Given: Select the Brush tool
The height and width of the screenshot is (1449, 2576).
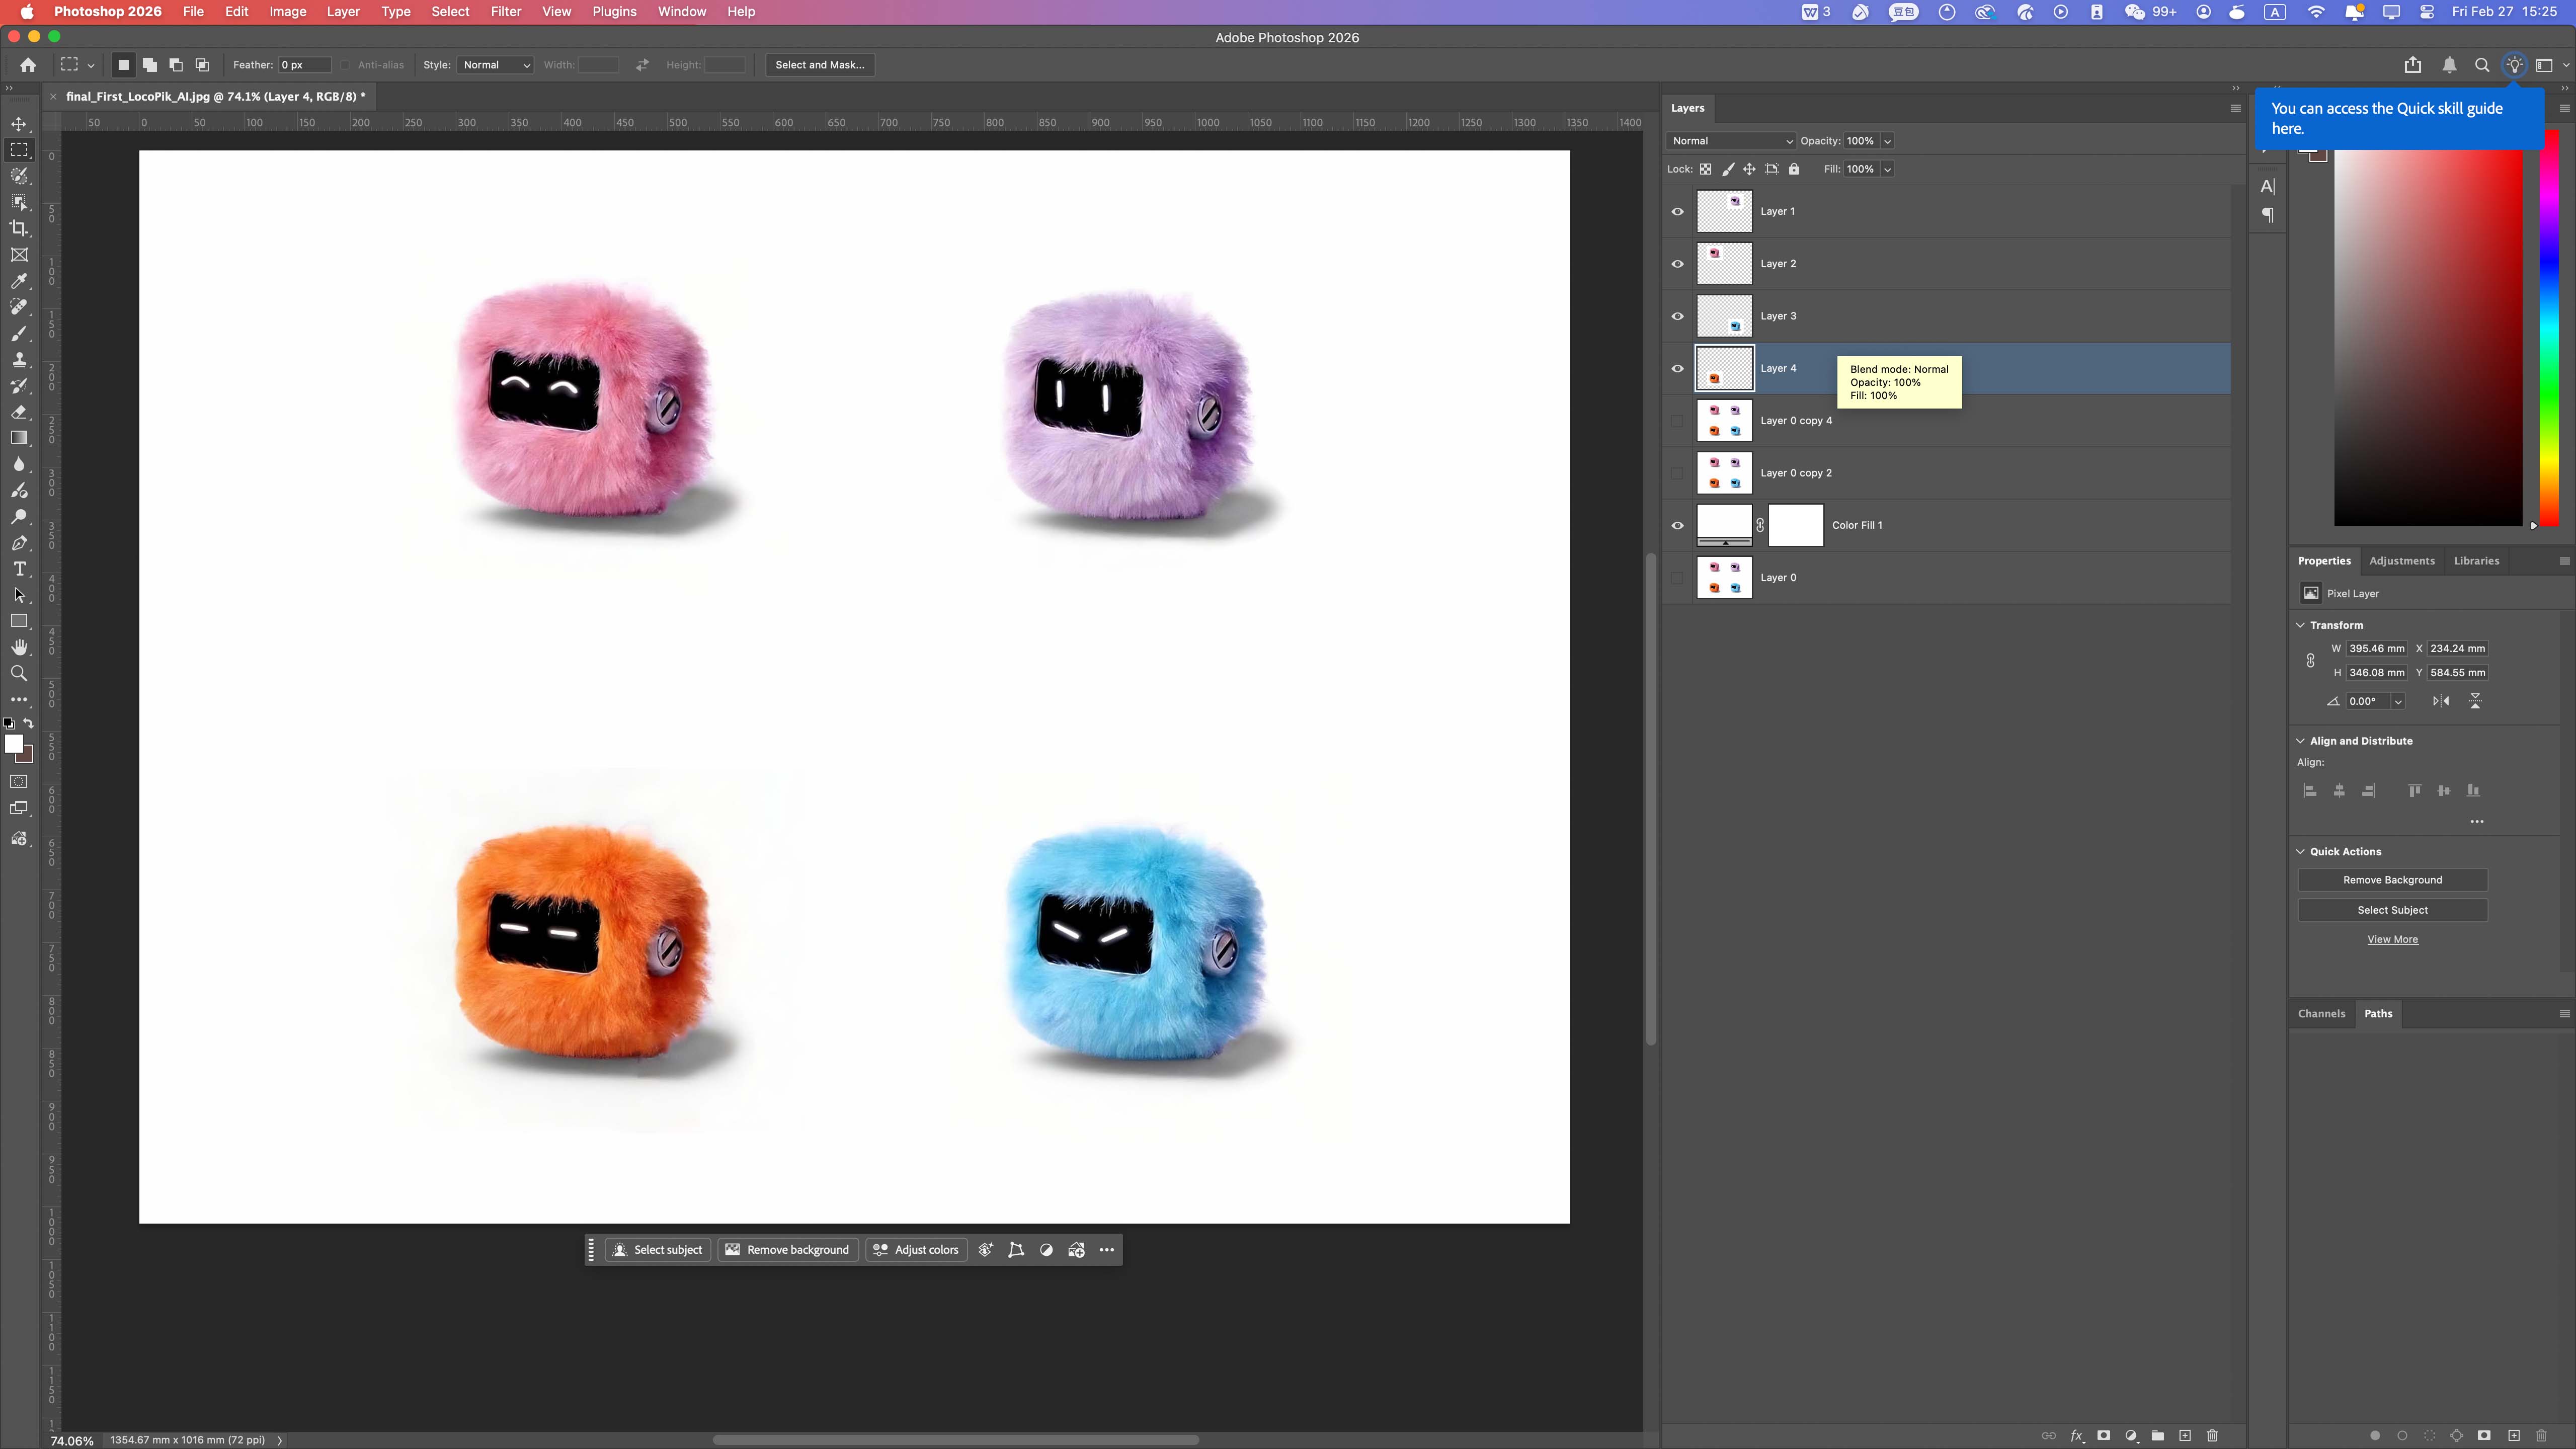Looking at the screenshot, I should pos(19,334).
